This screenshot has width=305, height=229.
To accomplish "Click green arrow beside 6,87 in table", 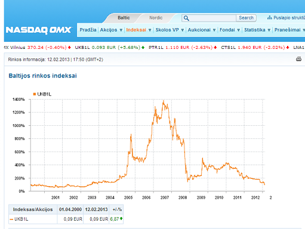I will (x=121, y=219).
